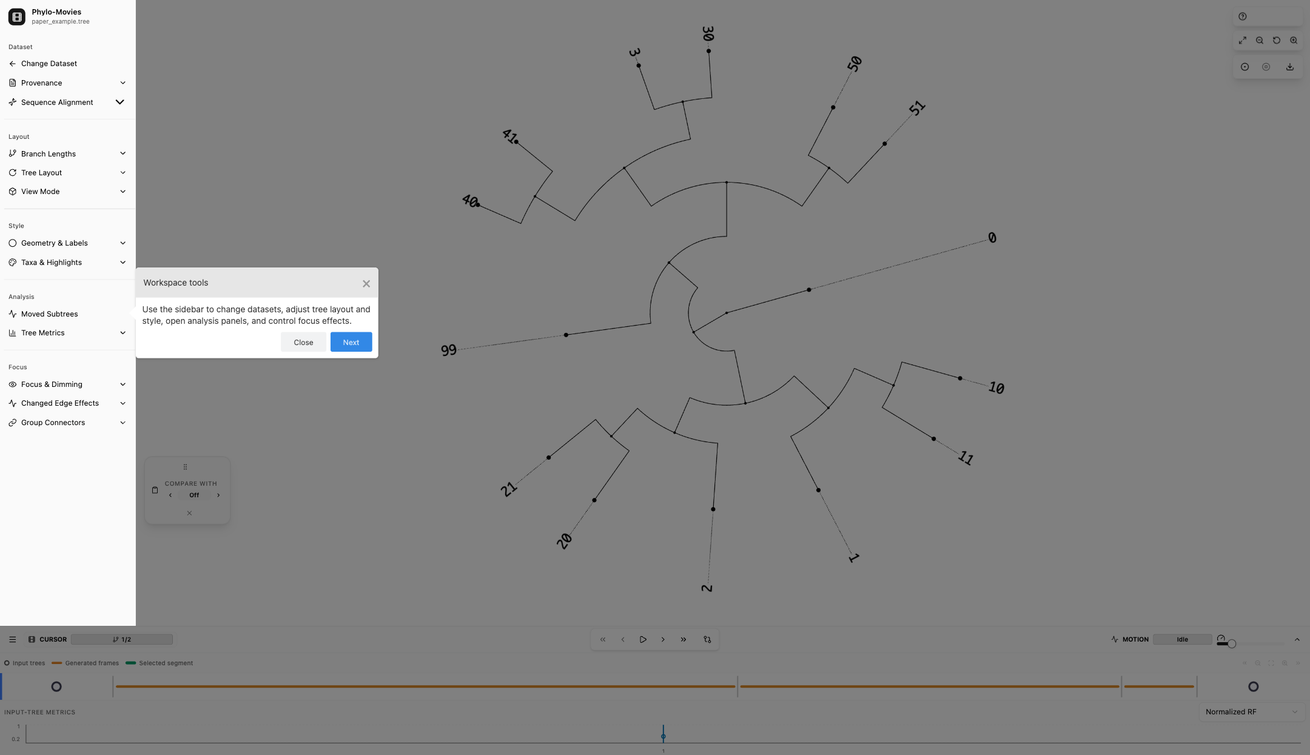Expand Group Connectors settings
The height and width of the screenshot is (755, 1310).
(x=68, y=423)
